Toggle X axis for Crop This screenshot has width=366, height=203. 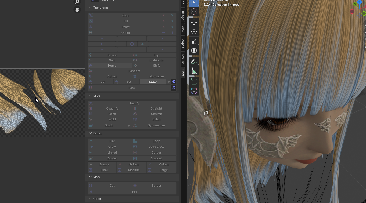[x=163, y=15]
